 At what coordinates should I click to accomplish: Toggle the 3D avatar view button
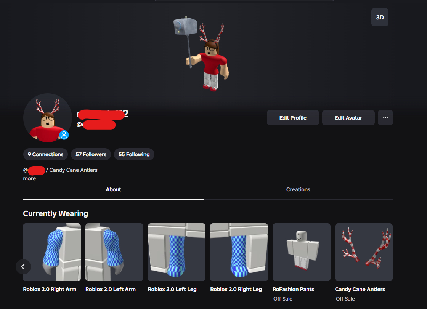click(380, 18)
